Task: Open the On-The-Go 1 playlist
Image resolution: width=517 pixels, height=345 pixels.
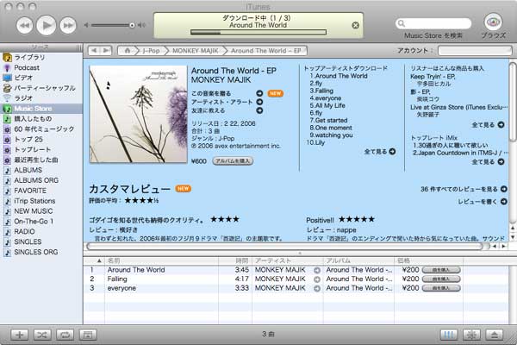Action: tap(41, 221)
